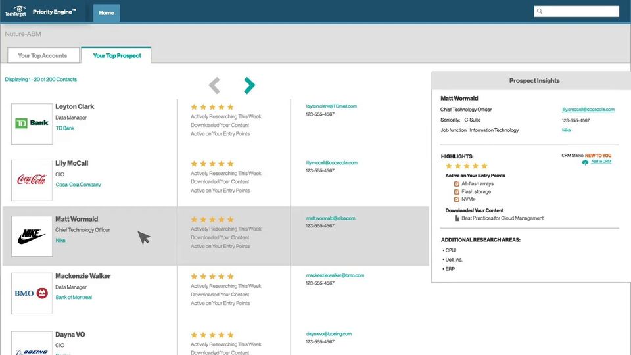
Task: Switch to Your Top Accounts tab
Action: tap(43, 55)
